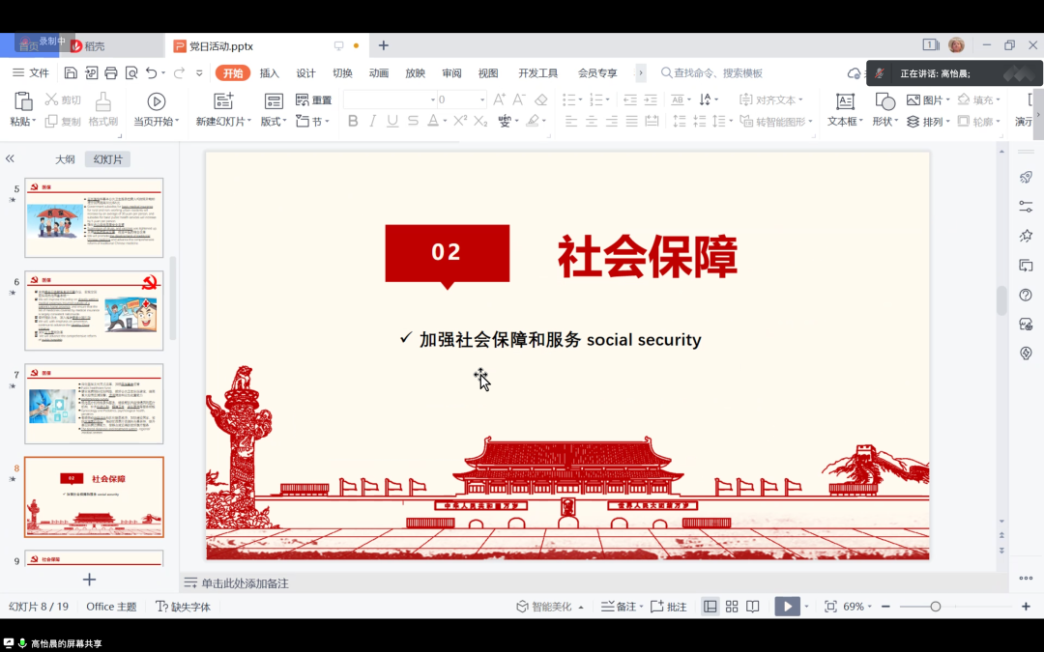Open the sliders settings icon in right sidebar
The image size is (1044, 652).
tap(1026, 207)
